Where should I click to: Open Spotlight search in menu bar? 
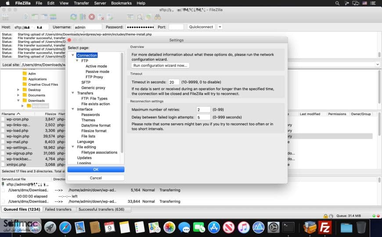click(337, 3)
